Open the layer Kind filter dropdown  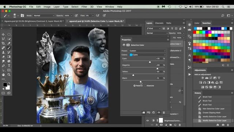[153, 29]
